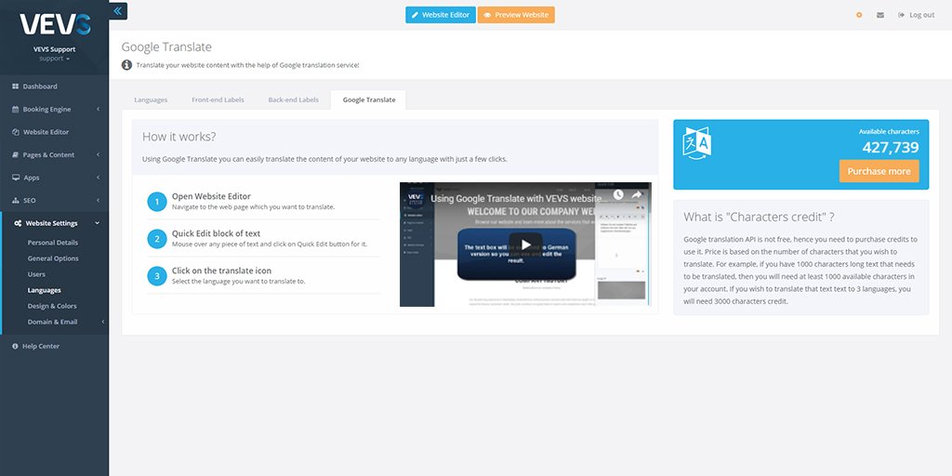
Task: Click the VEVS logo
Action: pos(55,24)
